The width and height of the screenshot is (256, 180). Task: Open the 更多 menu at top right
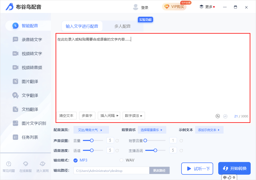point(207,7)
